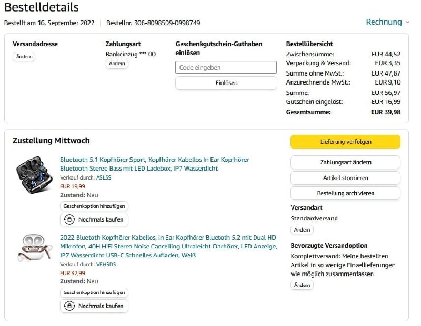Click Ändern under Zahlungsart Bankeinzug

(x=117, y=64)
